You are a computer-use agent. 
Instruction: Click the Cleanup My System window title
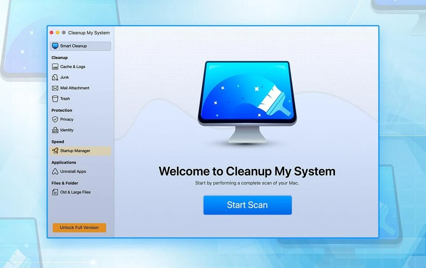coord(89,33)
